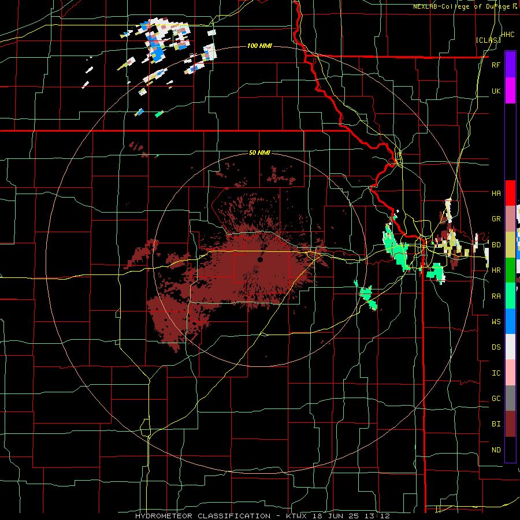Screen dimensions: 520x520
Task: Click the 100 NMI range ring label
Action: (259, 46)
